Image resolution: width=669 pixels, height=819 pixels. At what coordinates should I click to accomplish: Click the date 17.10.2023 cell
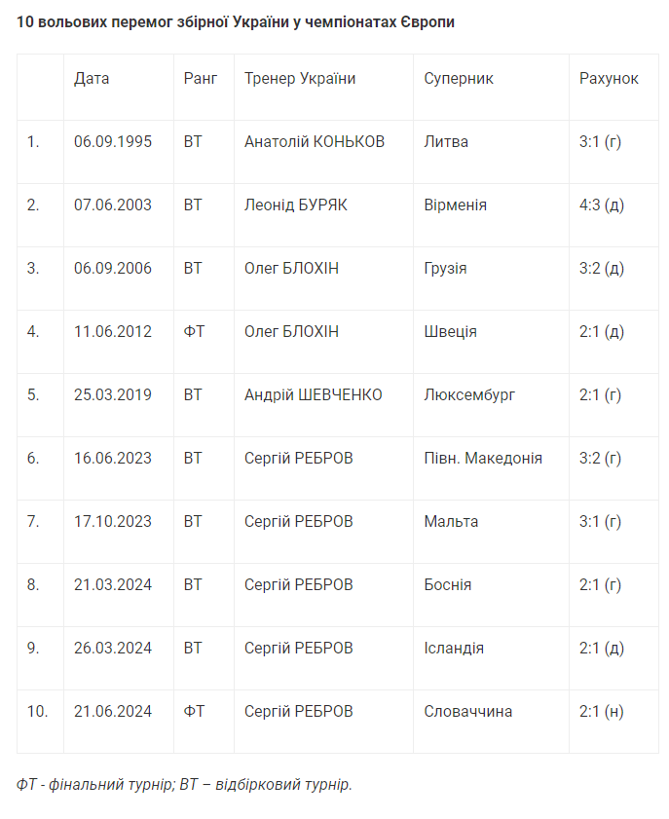click(113, 522)
